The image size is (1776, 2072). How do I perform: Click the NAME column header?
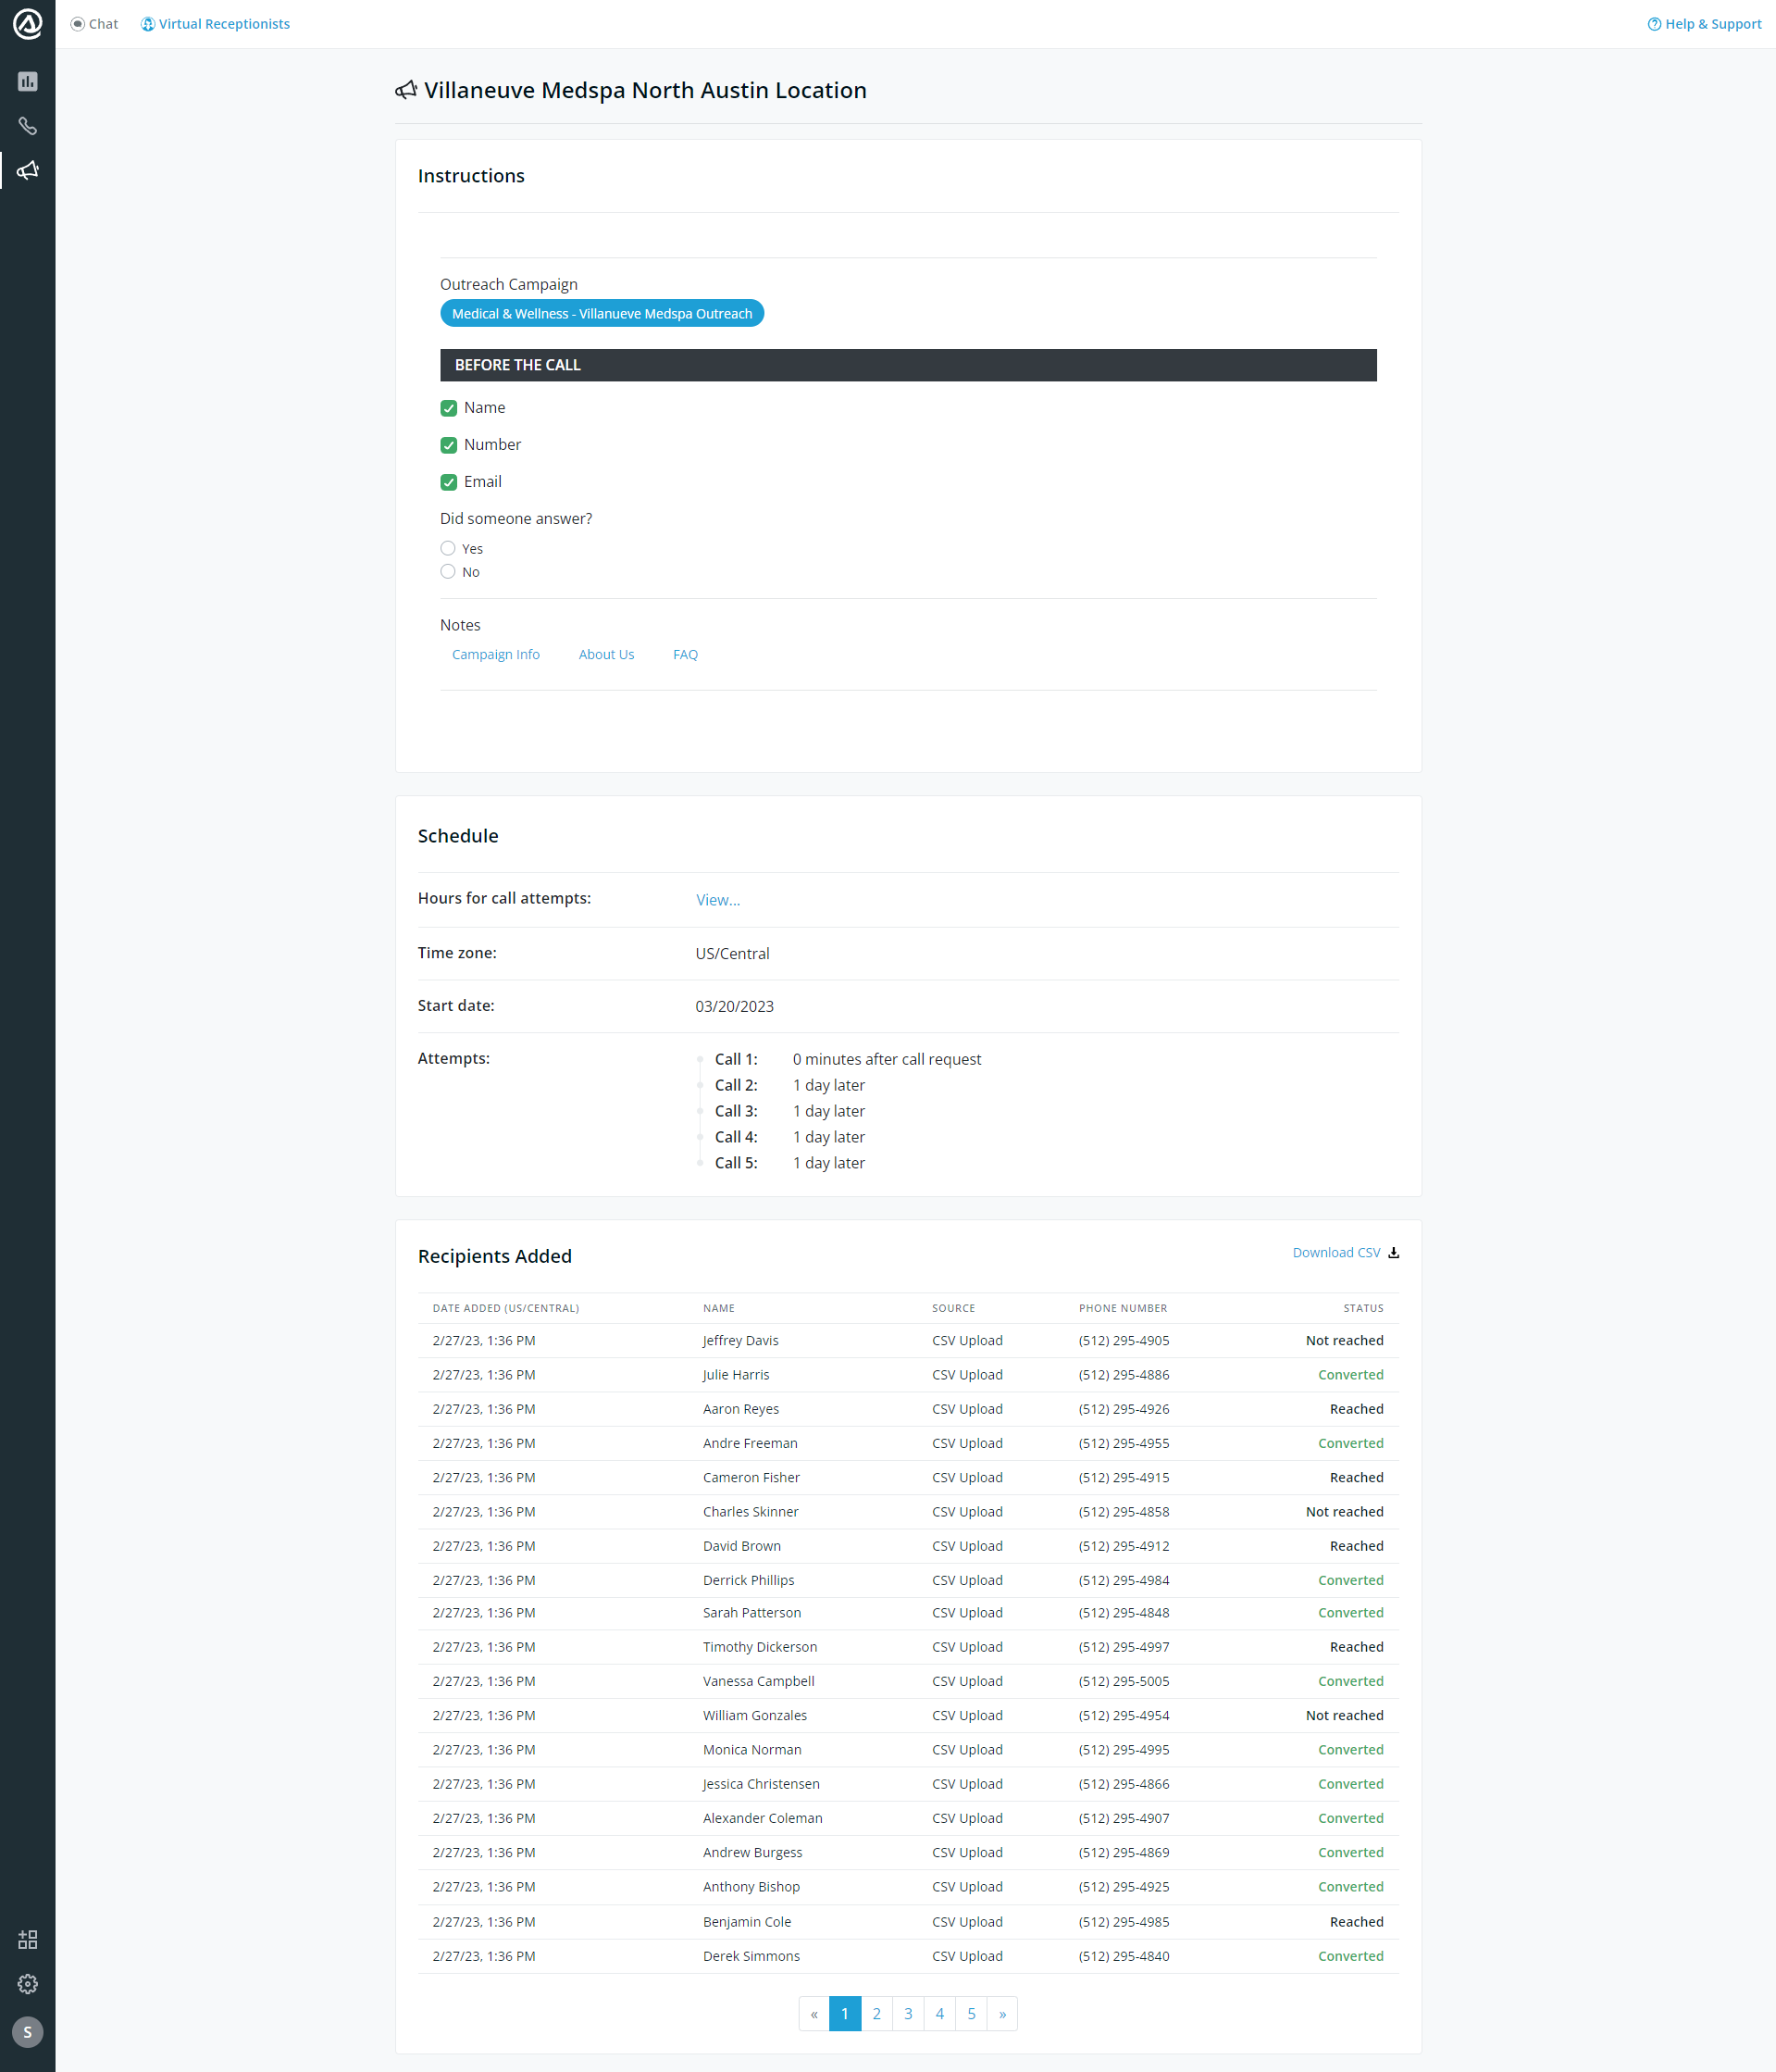point(718,1308)
